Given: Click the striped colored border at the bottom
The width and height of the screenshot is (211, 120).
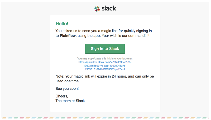Looking at the screenshot, I should click(x=105, y=118).
